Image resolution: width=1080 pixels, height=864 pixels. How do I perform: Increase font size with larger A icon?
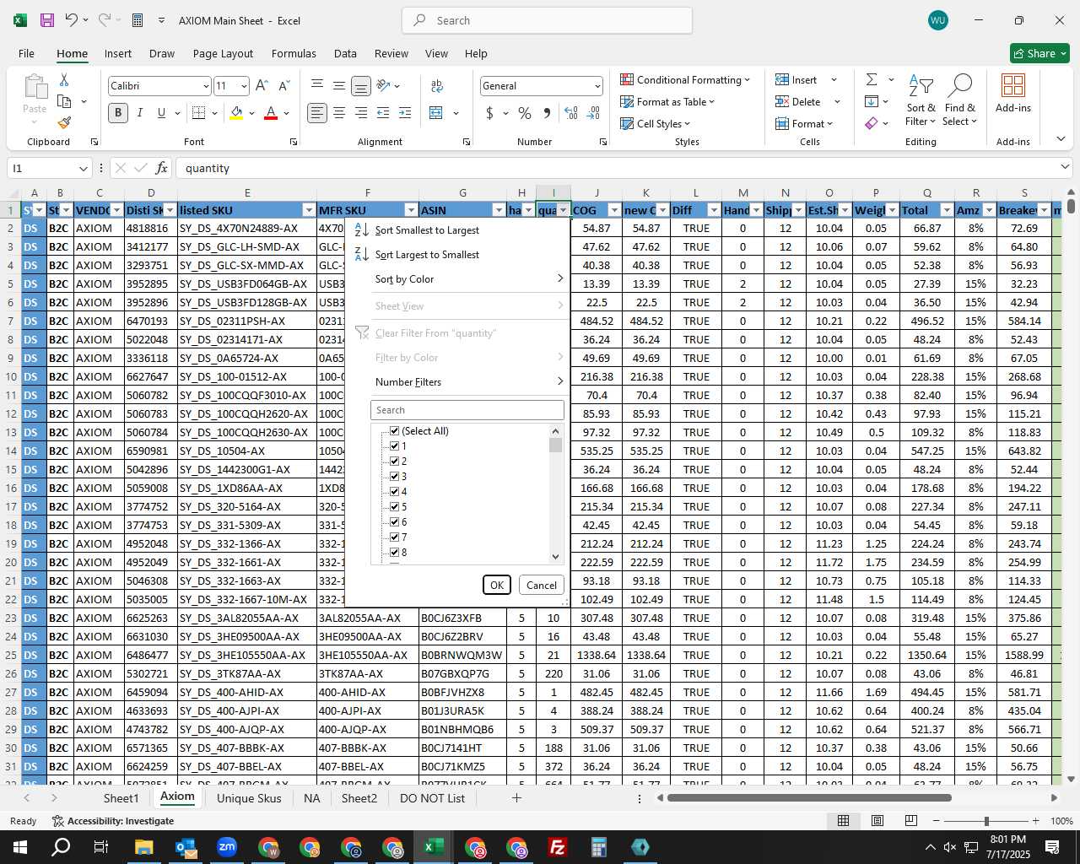point(262,85)
